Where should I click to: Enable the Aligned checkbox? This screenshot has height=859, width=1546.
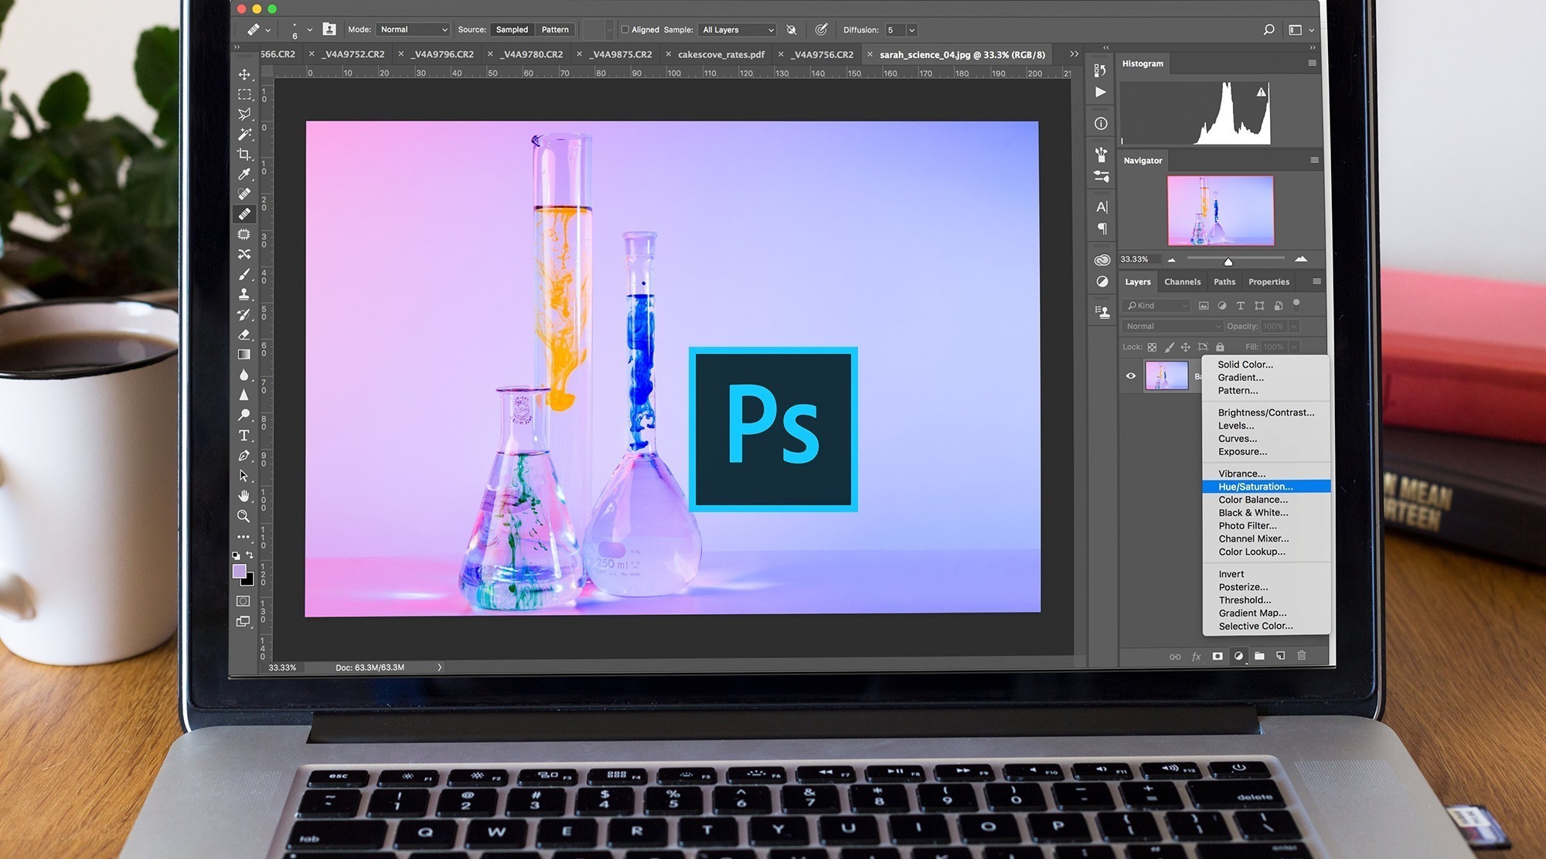point(625,30)
